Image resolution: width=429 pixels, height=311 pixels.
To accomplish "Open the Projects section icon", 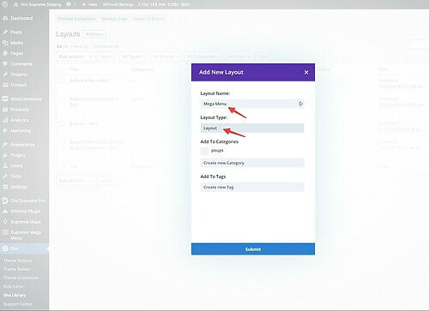I will (5, 75).
